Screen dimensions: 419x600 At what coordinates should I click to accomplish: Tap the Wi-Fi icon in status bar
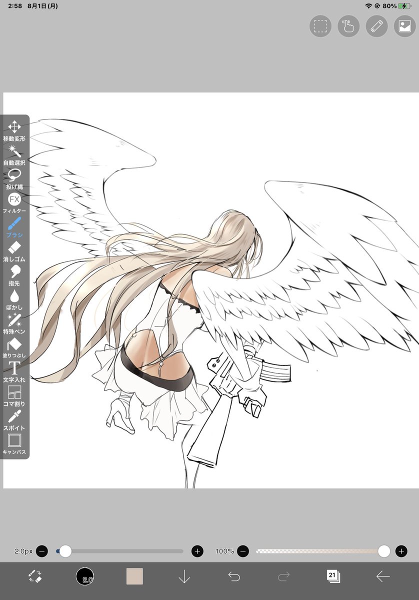pos(368,6)
